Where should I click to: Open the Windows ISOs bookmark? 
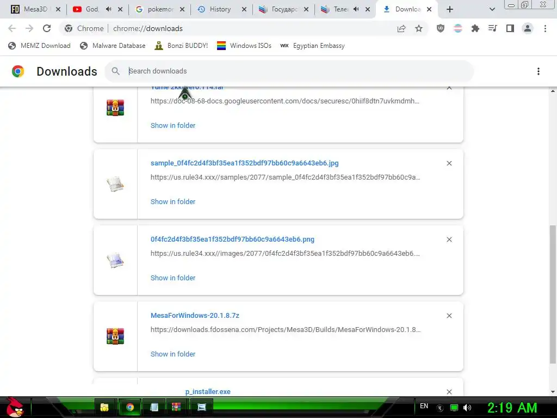coord(244,46)
